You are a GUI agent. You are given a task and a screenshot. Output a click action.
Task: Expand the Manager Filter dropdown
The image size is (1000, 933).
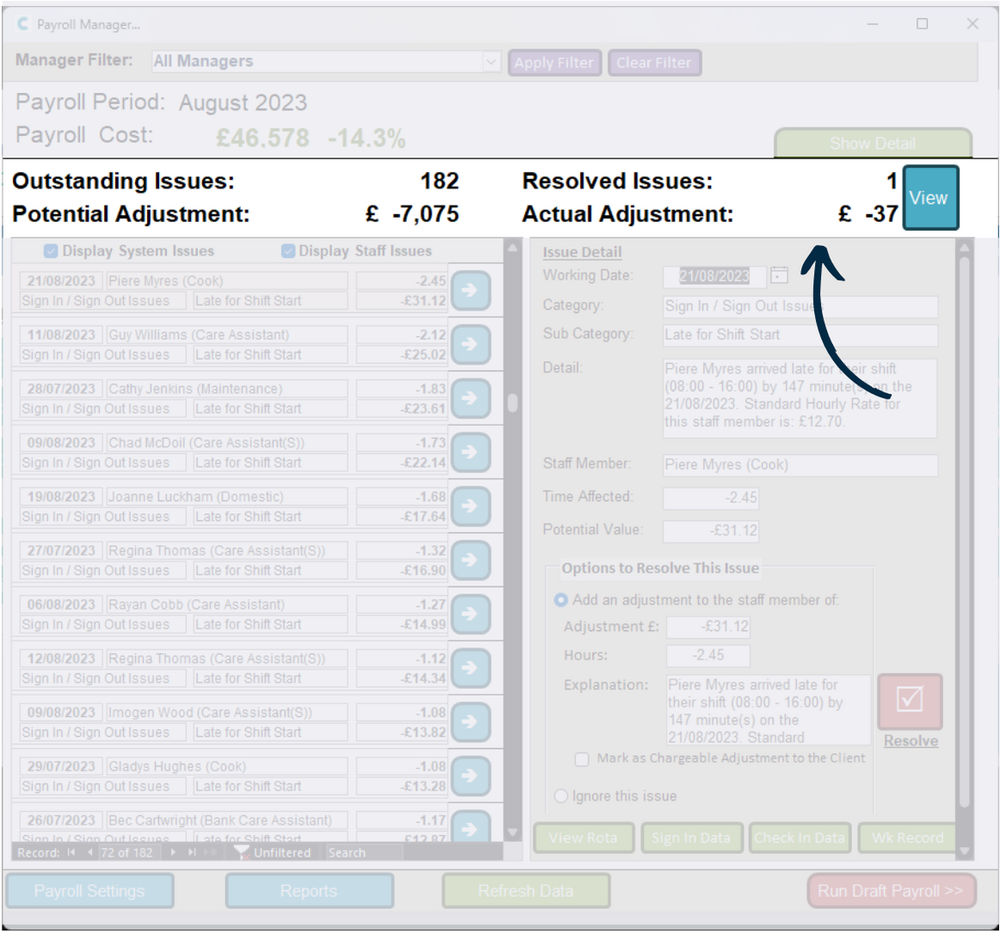click(x=491, y=62)
